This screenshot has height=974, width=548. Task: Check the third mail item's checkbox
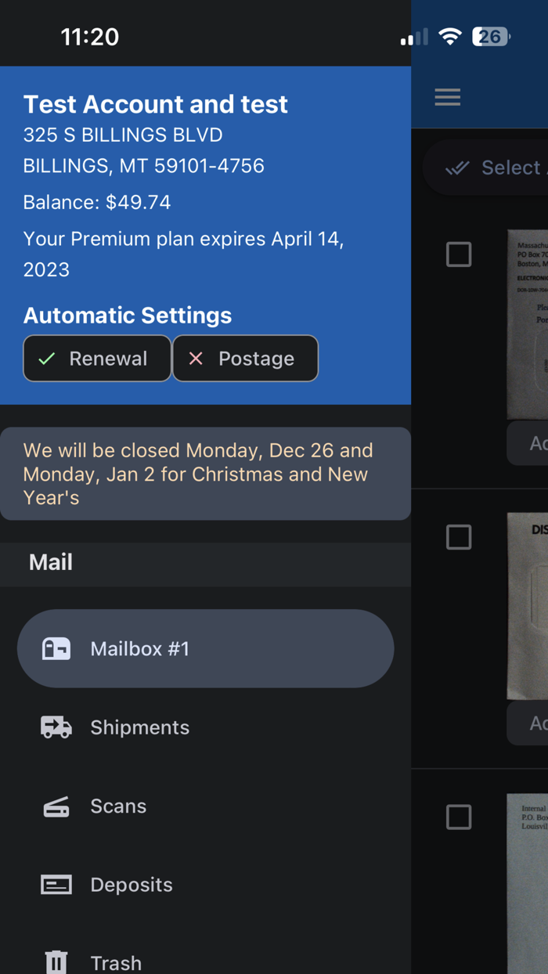pos(459,817)
